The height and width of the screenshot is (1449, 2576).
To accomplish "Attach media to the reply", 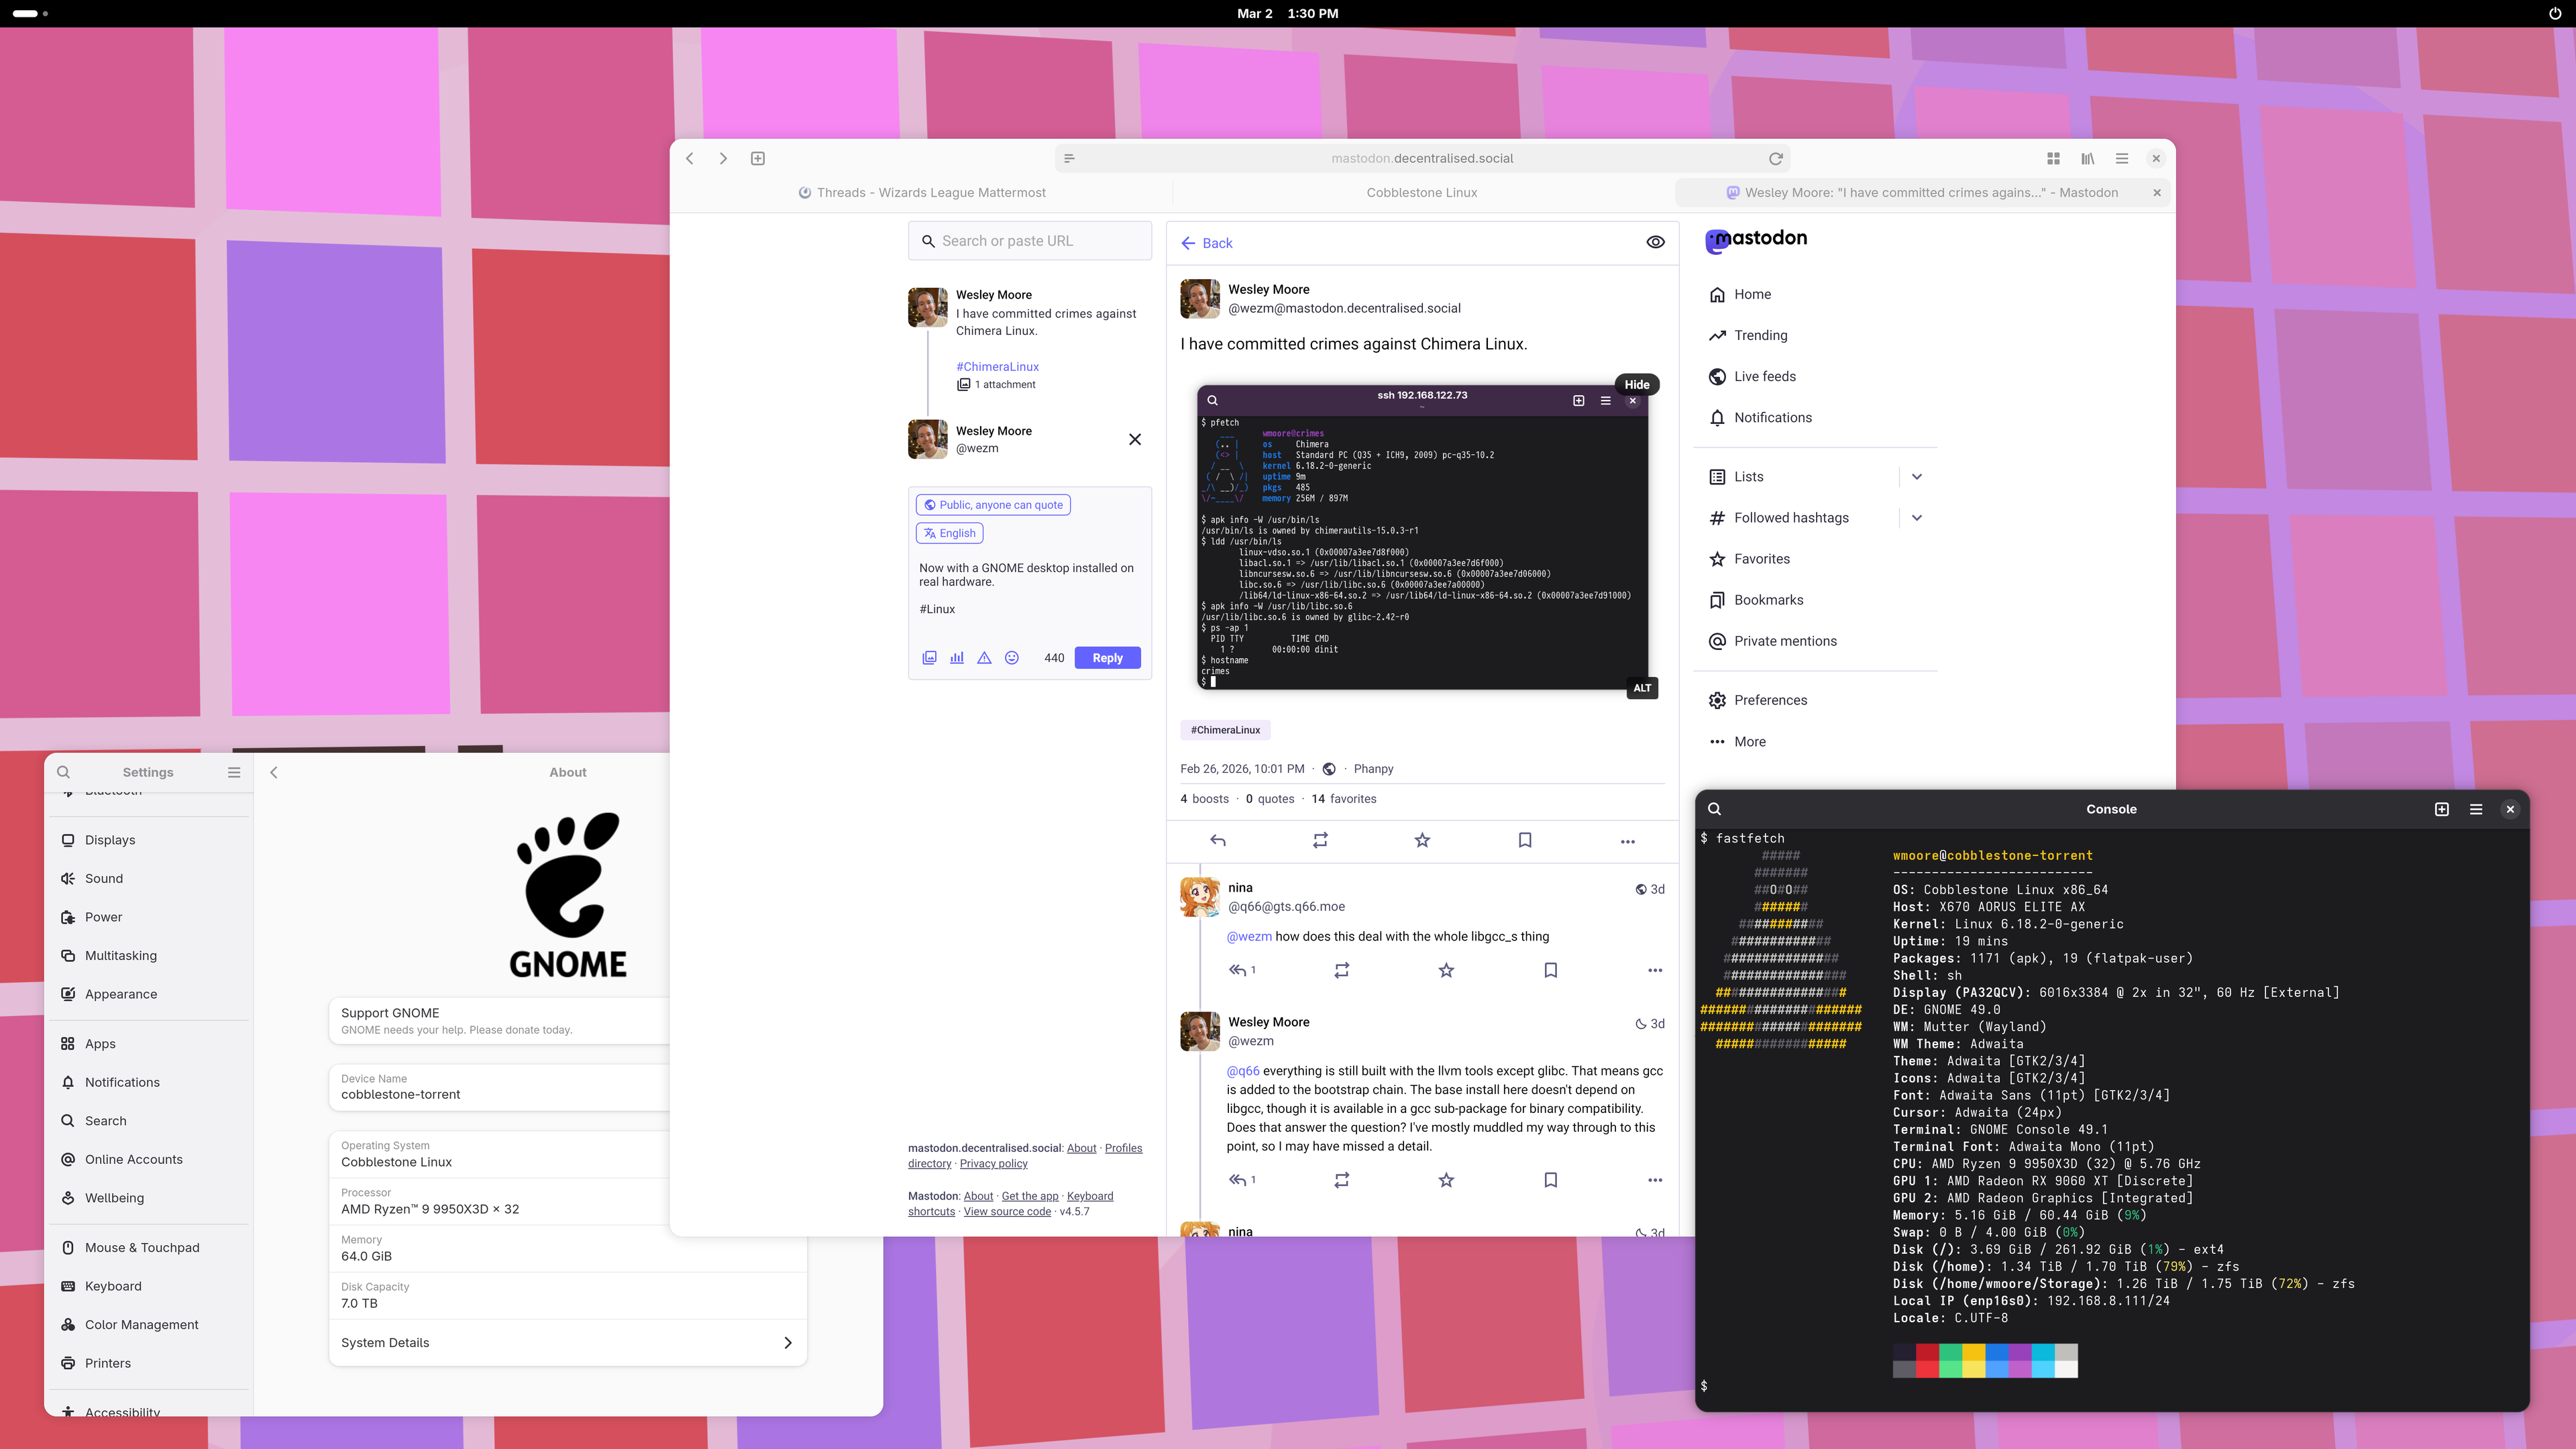I will click(929, 658).
